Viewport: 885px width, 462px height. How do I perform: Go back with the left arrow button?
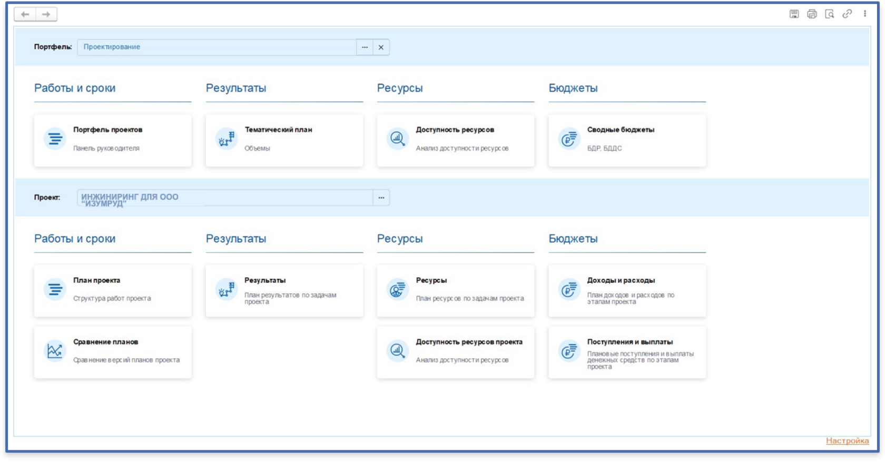[25, 14]
